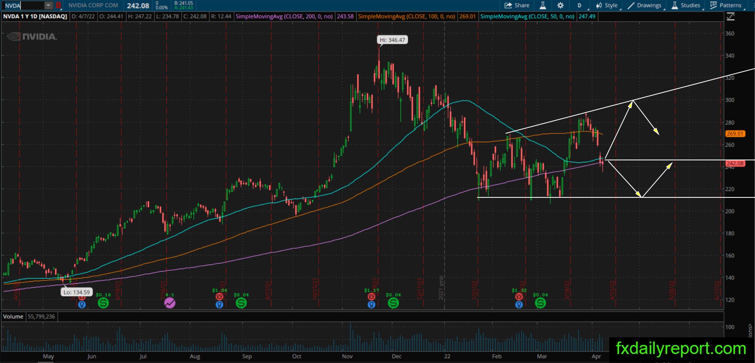
Task: Click the A: 241.43 ask price
Action: 183,8
